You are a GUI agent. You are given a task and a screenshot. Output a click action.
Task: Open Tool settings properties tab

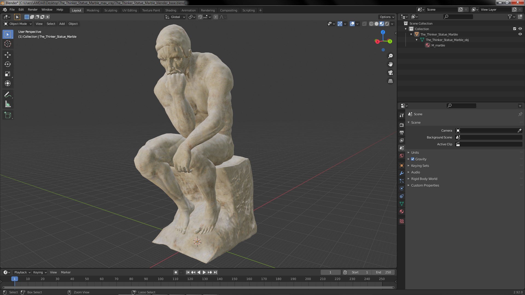(401, 115)
